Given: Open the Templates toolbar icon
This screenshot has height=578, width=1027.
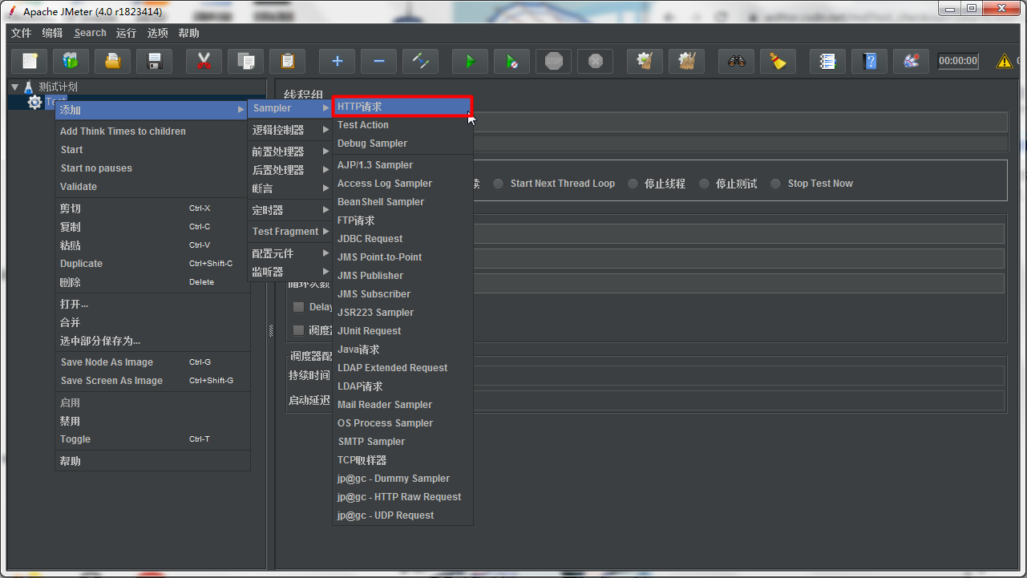Looking at the screenshot, I should [x=71, y=61].
